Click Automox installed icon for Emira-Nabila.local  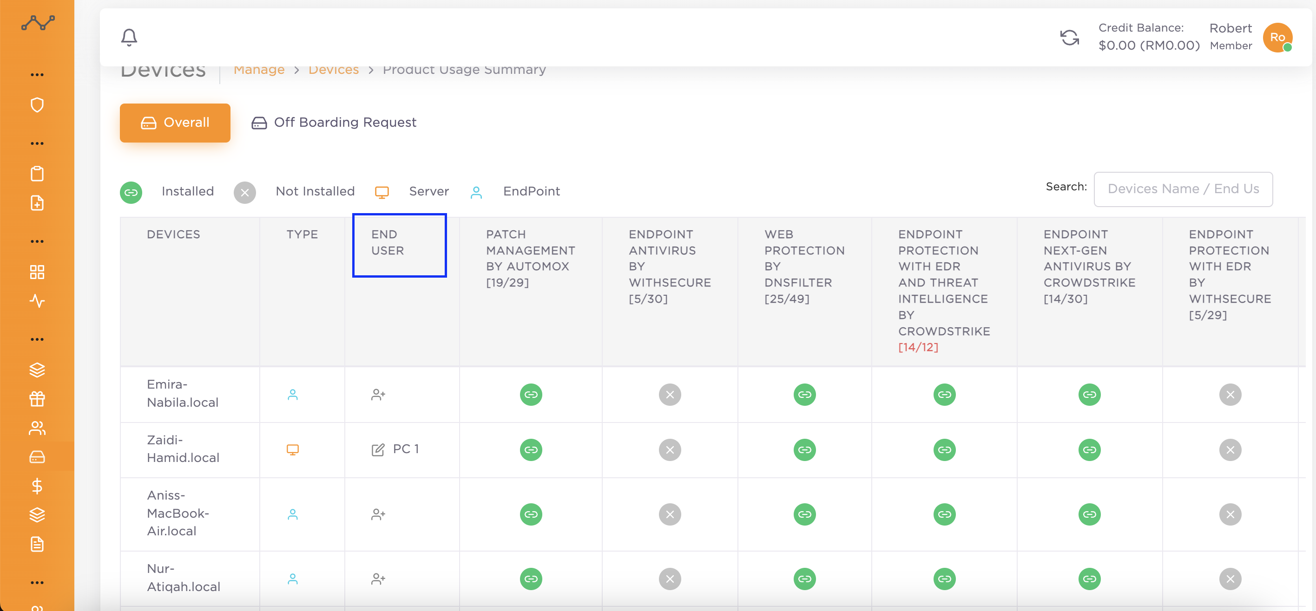coord(531,395)
